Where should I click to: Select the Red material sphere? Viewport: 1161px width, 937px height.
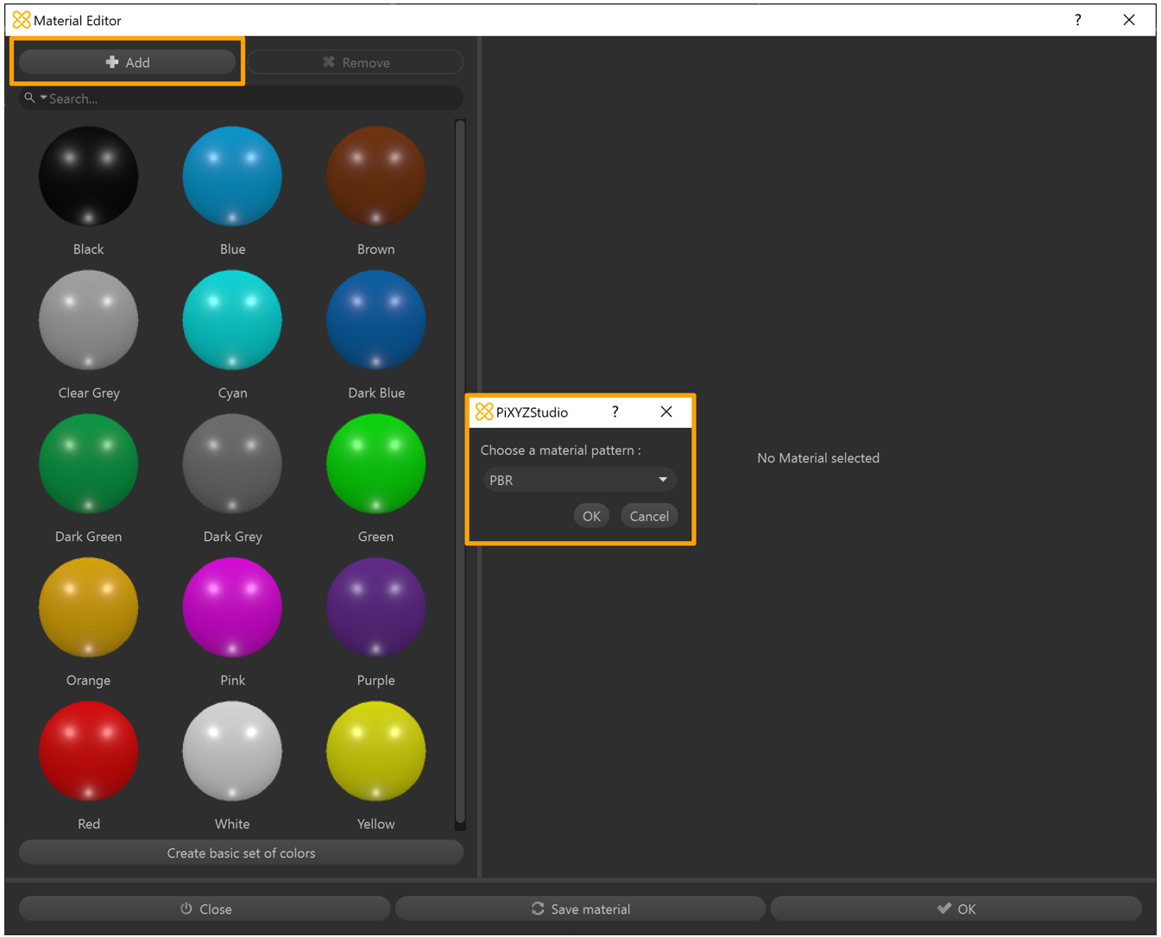[x=88, y=751]
